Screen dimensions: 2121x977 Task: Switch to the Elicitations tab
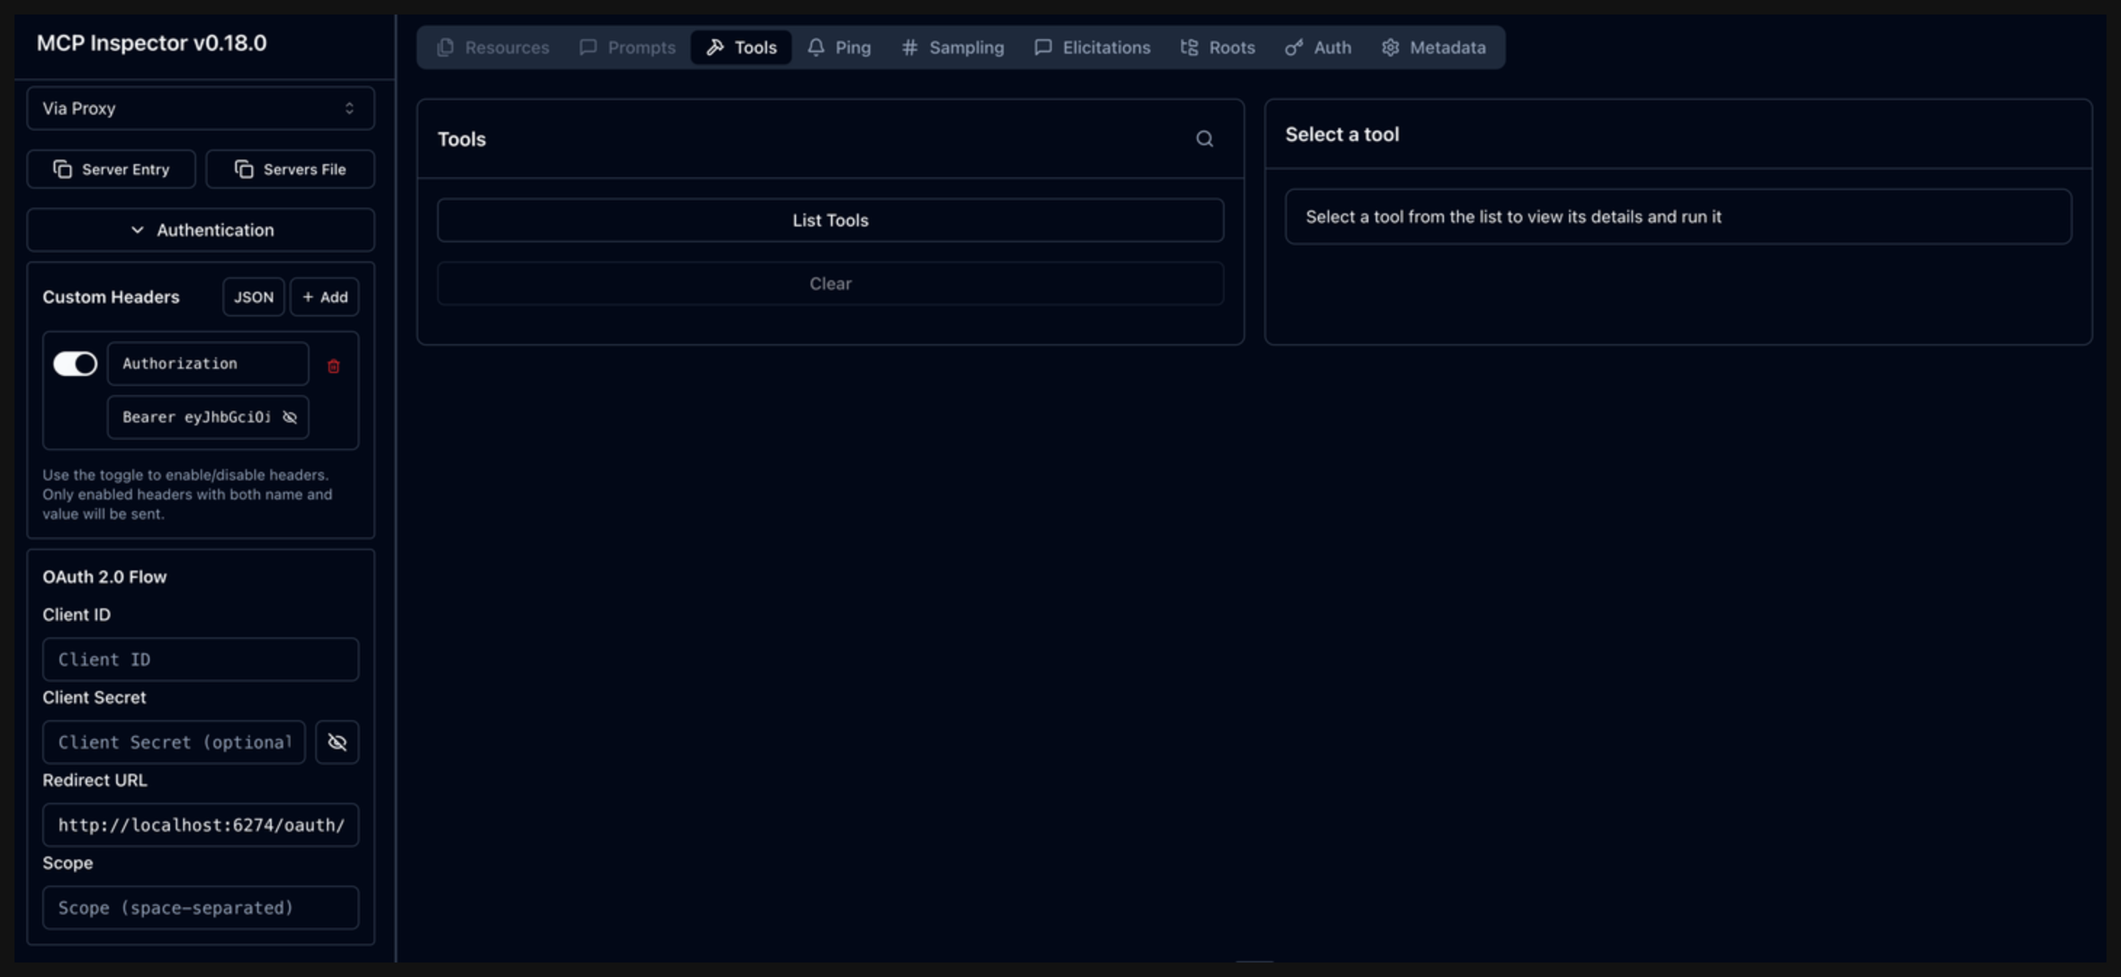(1092, 48)
